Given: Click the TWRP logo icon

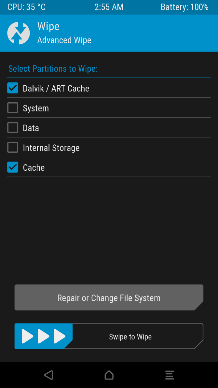Looking at the screenshot, I should (x=19, y=33).
